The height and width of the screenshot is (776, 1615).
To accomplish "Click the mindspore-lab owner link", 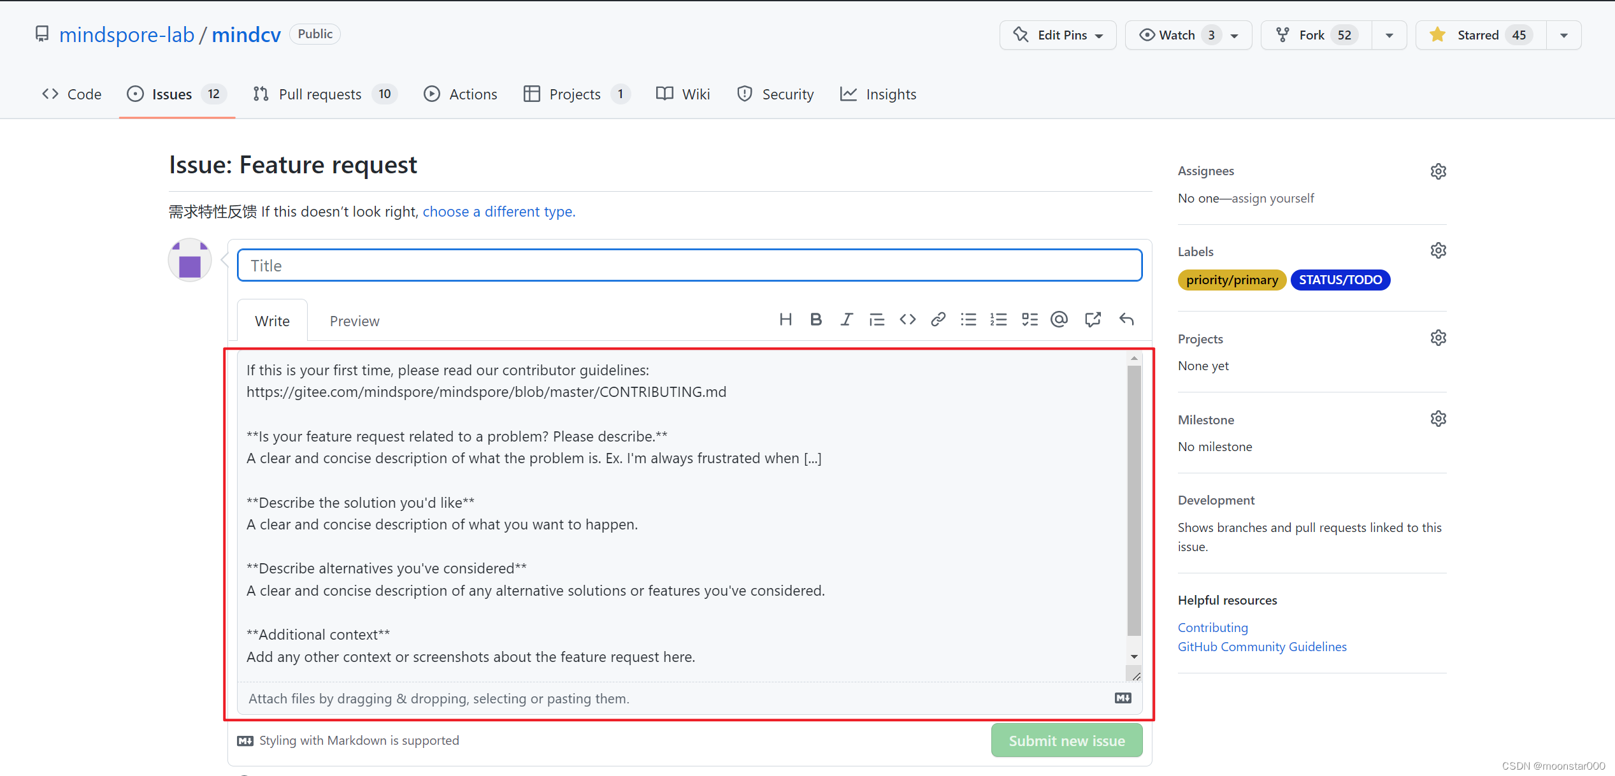I will 127,34.
